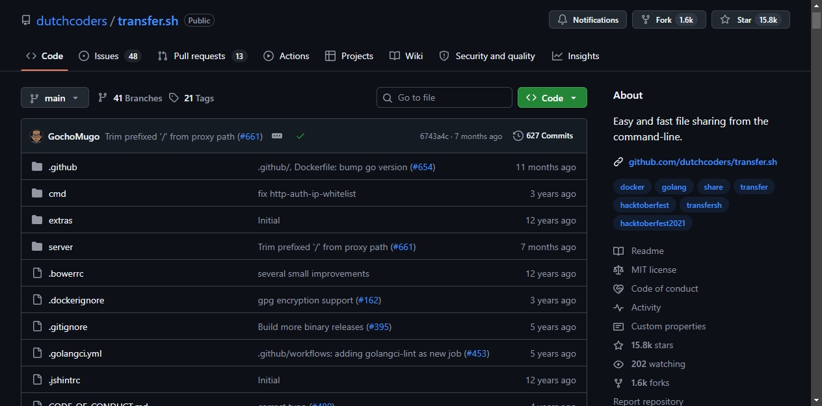822x406 pixels.
Task: Open the github.com/dutchcoders/transfer.sh link
Action: (x=702, y=162)
